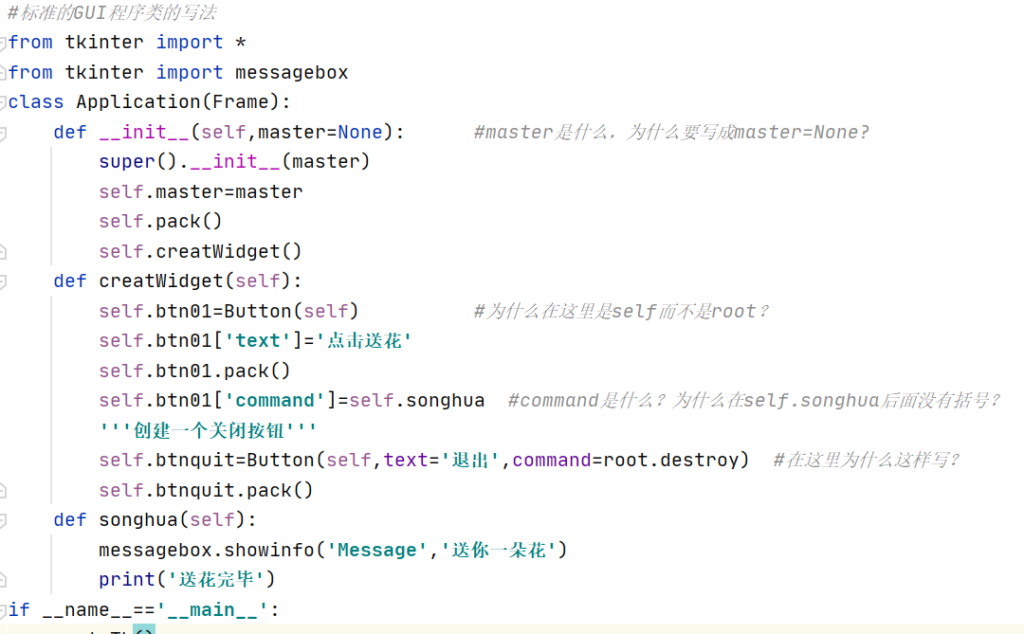
Task: Click the comment about master=None
Action: [671, 133]
